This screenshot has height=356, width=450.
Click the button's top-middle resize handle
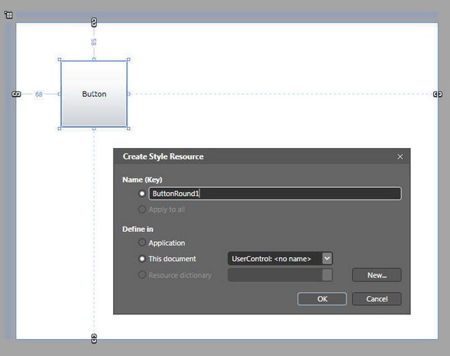(x=94, y=59)
